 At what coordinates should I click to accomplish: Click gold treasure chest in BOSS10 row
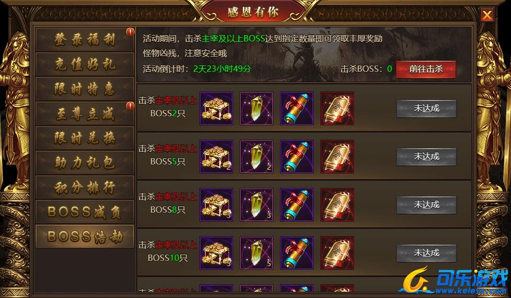[216, 253]
